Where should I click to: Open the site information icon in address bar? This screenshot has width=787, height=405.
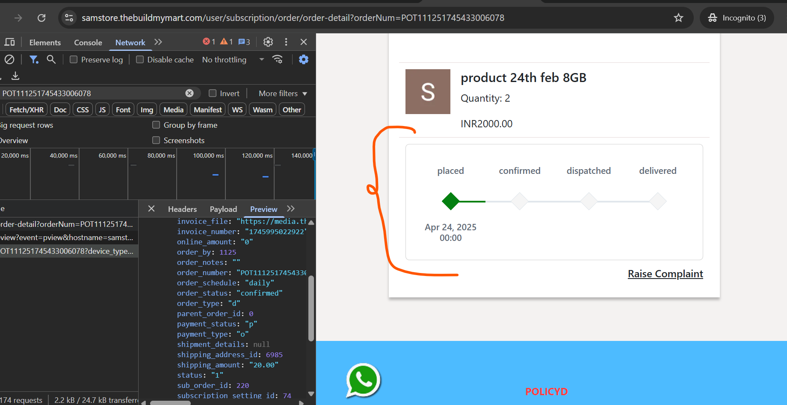[69, 18]
